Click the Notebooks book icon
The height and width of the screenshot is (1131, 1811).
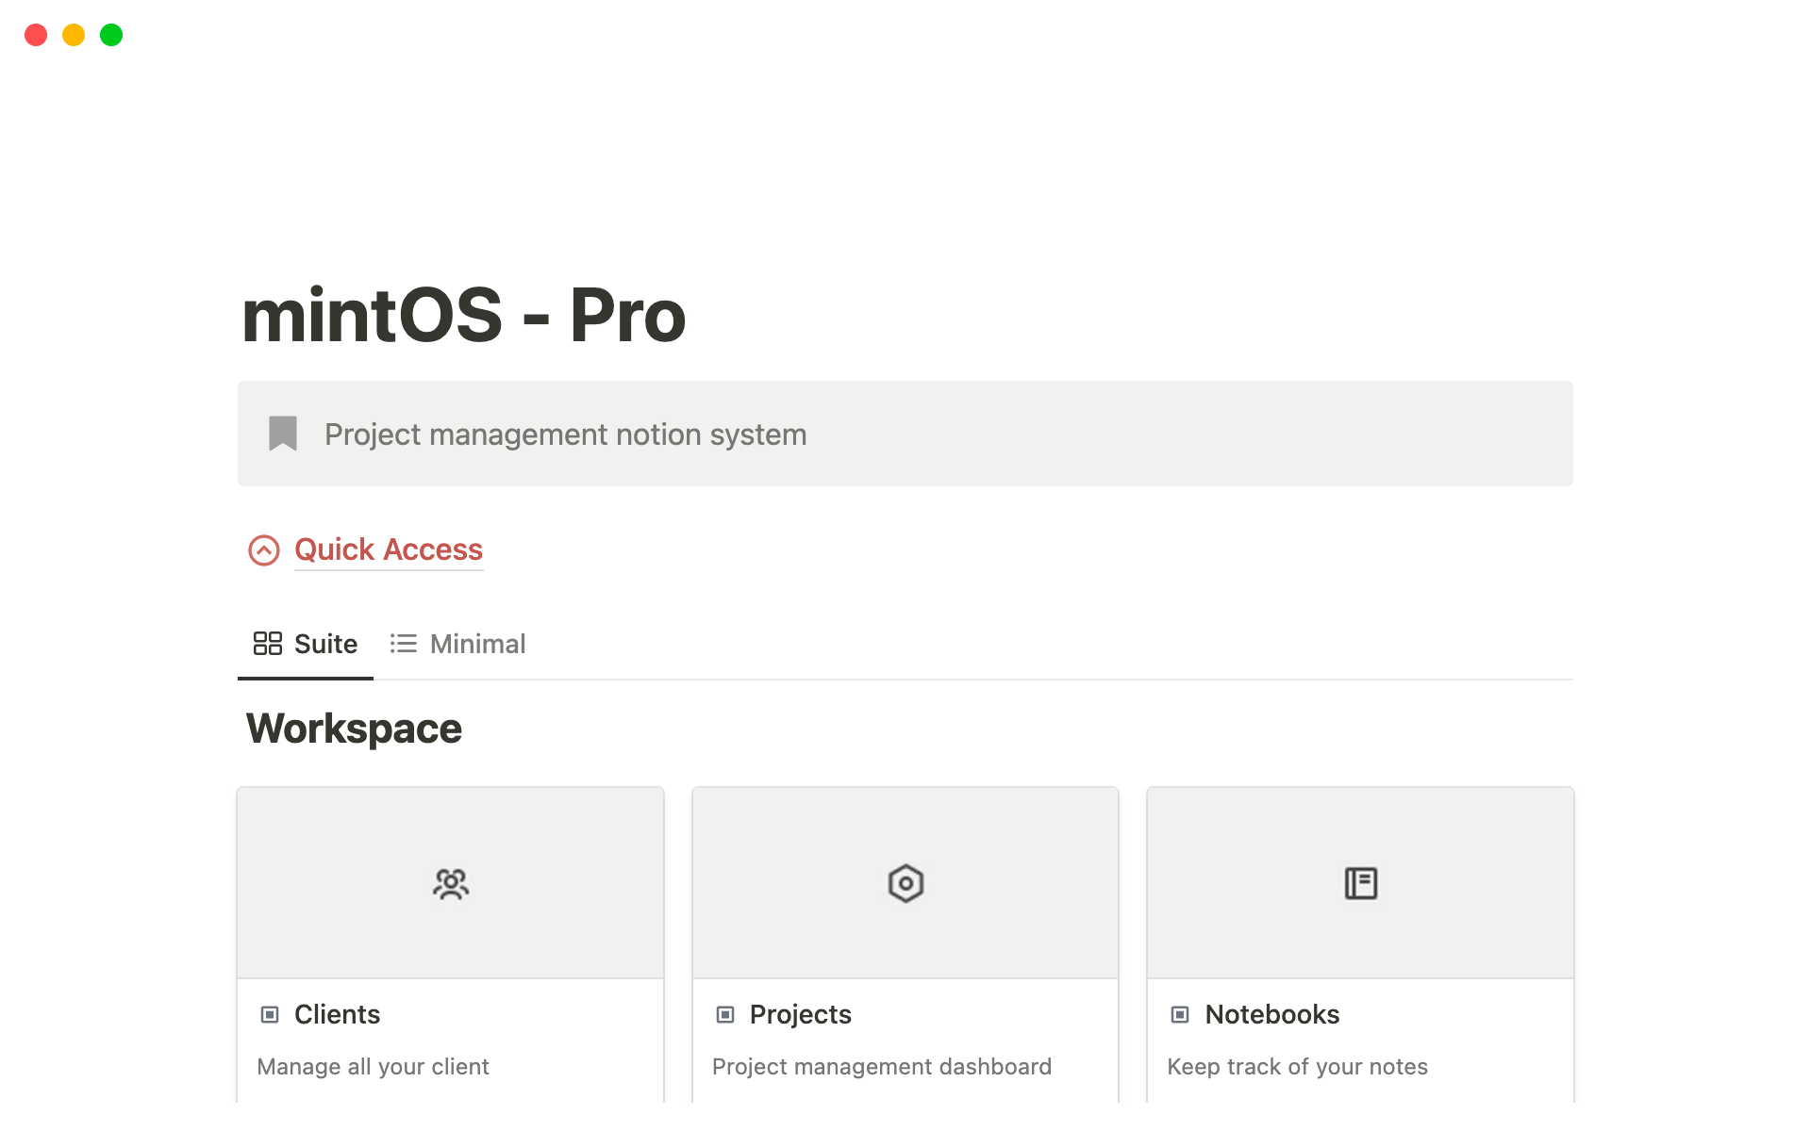[1360, 883]
